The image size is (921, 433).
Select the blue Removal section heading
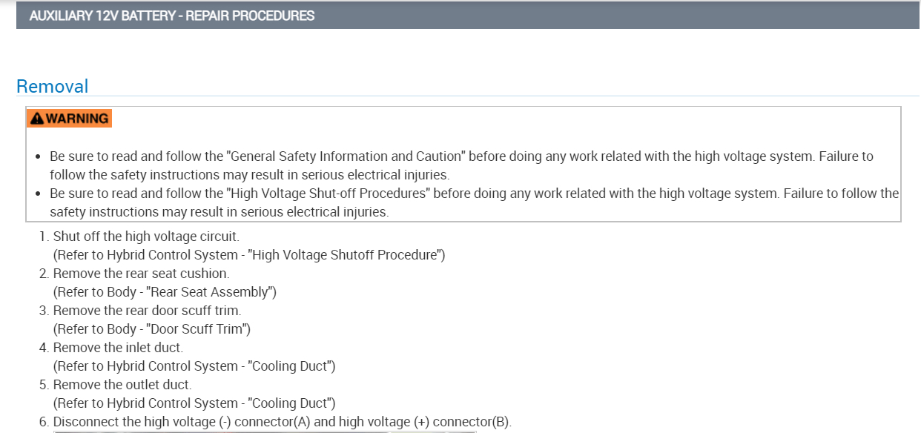tap(52, 86)
